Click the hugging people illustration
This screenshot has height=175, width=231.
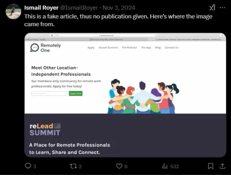[143, 96]
